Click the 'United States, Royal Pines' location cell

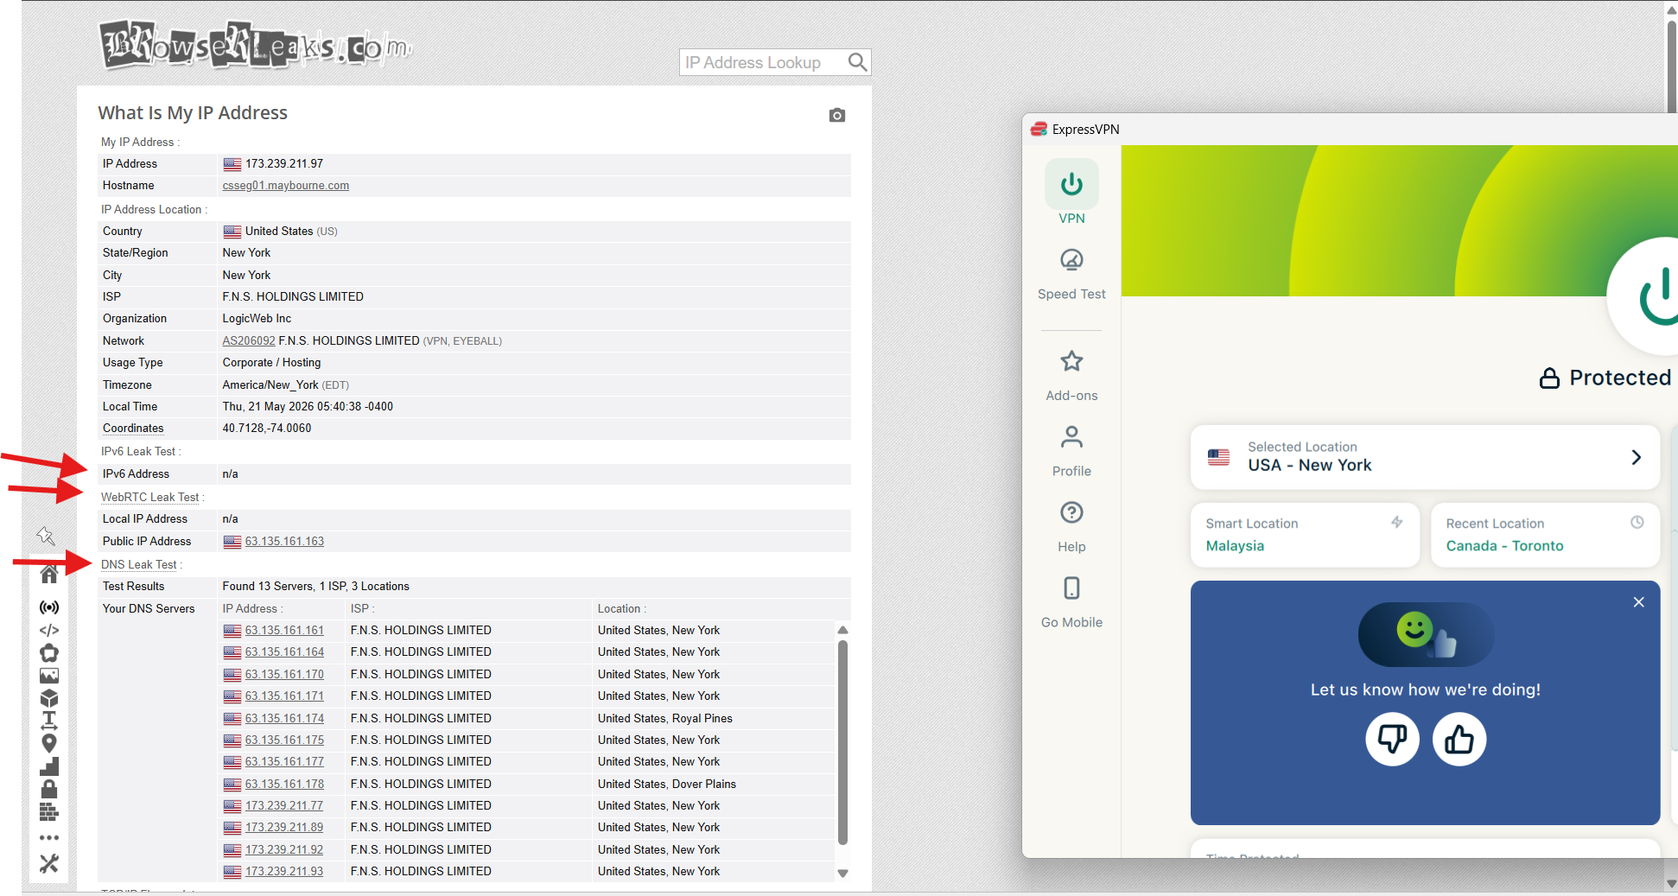[x=665, y=719]
